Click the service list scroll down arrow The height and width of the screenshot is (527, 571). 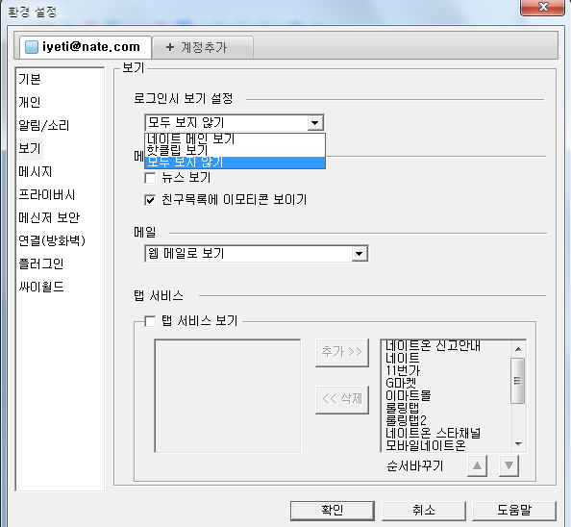pyautogui.click(x=518, y=444)
